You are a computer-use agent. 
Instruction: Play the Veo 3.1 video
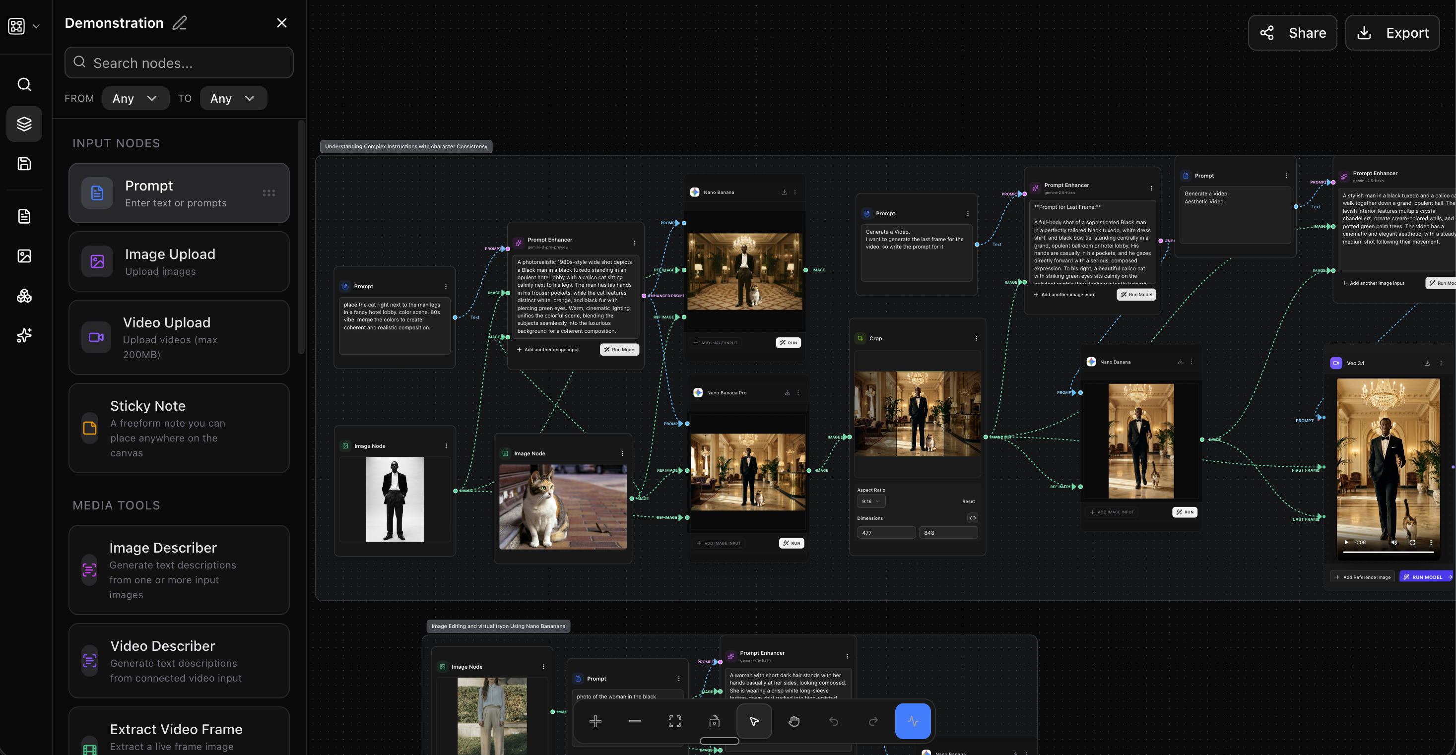(1346, 543)
